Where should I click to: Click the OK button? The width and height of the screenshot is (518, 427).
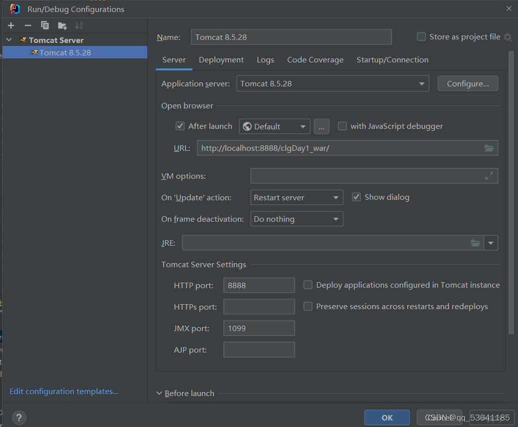(x=387, y=418)
